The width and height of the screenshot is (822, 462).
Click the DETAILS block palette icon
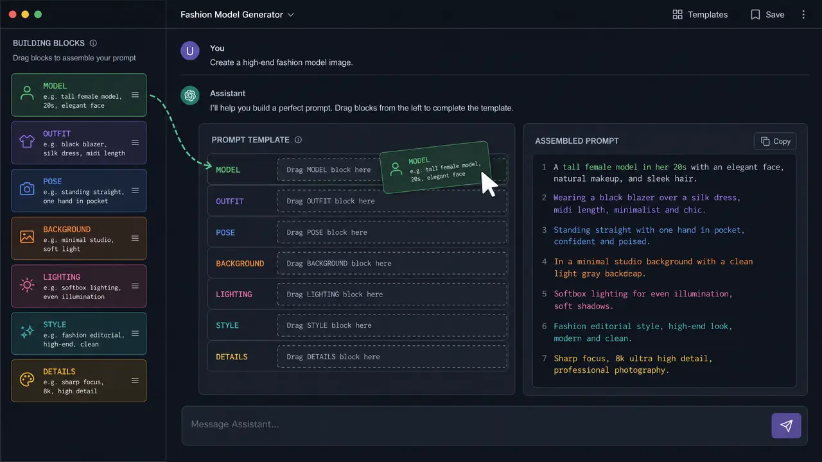click(x=27, y=380)
